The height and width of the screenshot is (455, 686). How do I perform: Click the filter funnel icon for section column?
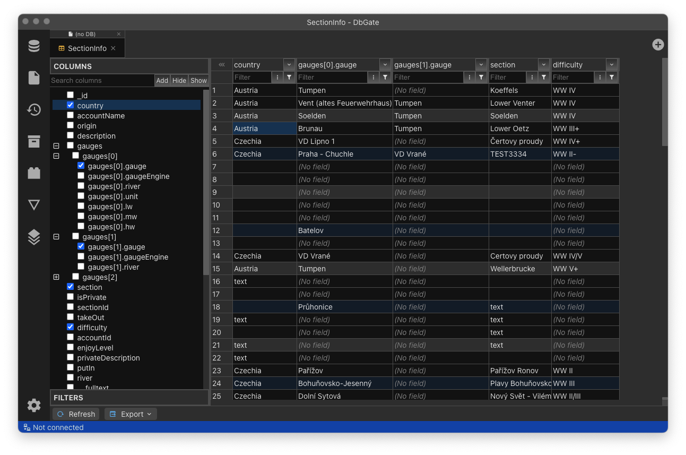[544, 78]
